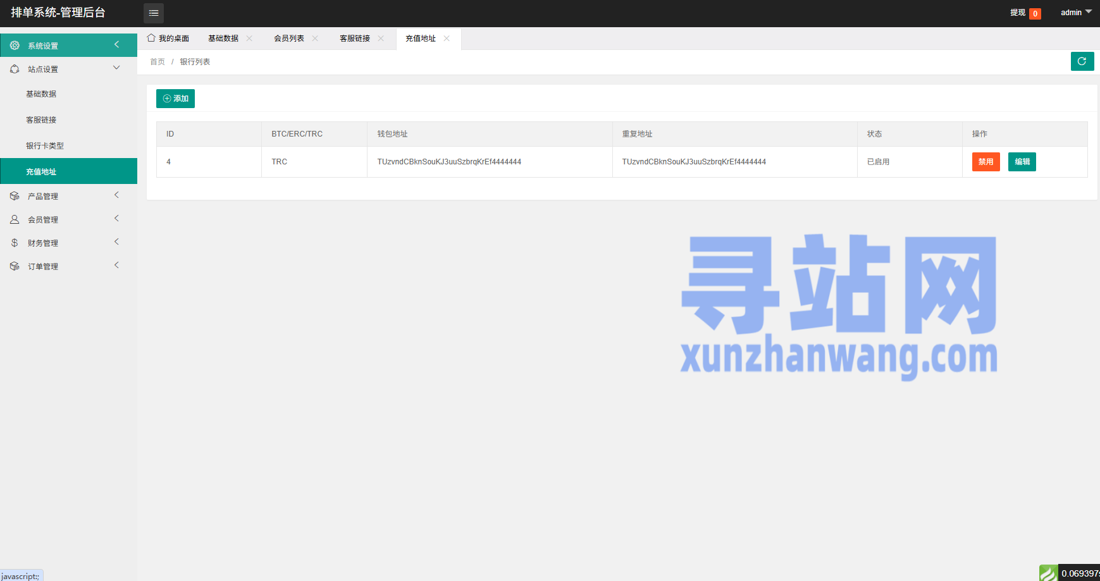This screenshot has width=1100, height=581.
Task: Click the 订单管理 box icon
Action: click(x=15, y=266)
